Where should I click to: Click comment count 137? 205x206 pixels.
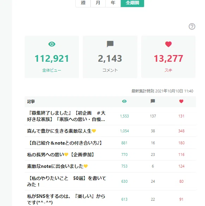pyautogui.click(x=153, y=116)
